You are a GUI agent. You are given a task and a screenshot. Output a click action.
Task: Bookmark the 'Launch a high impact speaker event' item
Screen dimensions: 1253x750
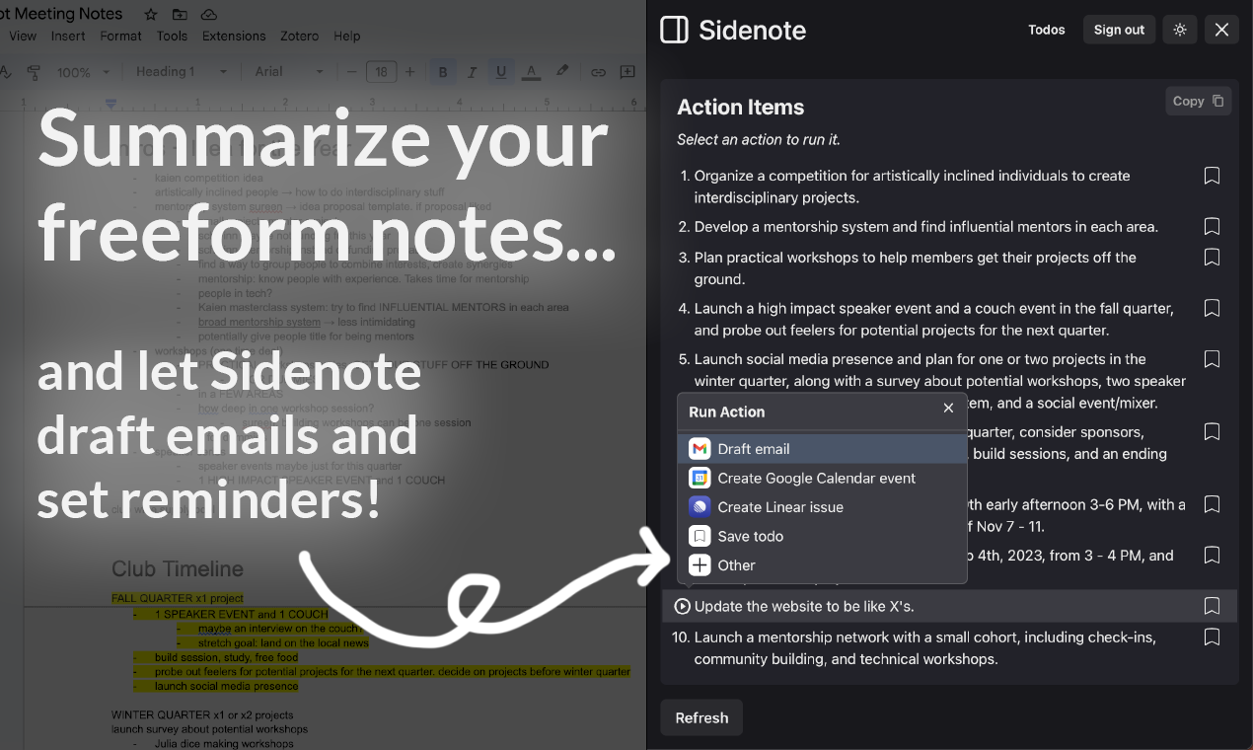tap(1212, 308)
